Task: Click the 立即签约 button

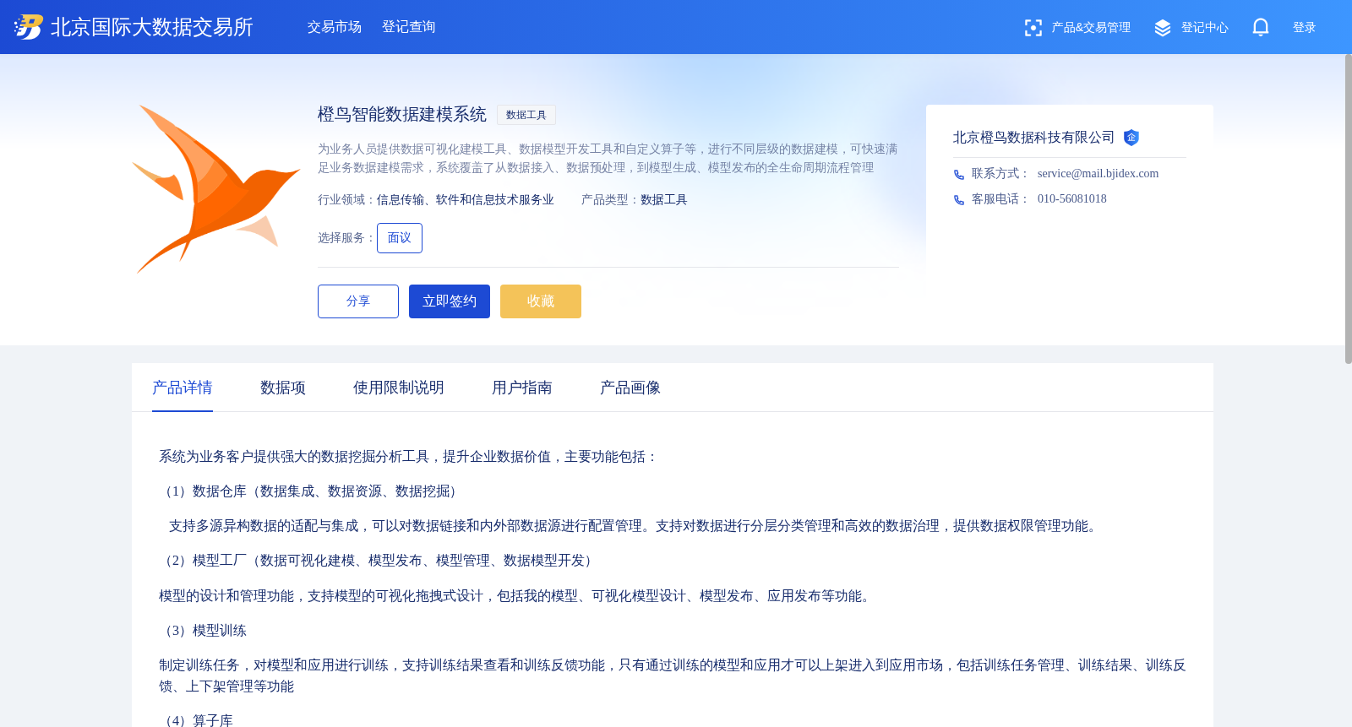Action: pos(450,301)
